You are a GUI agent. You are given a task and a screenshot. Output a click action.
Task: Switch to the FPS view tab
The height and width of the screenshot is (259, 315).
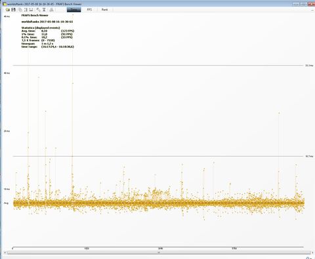point(89,10)
